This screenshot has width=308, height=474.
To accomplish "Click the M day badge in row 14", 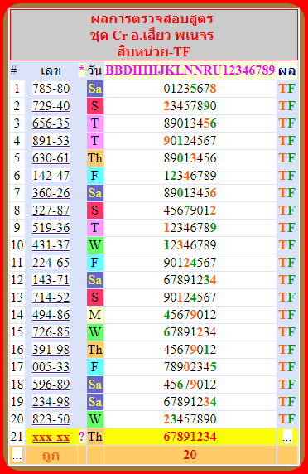I will (x=95, y=315).
